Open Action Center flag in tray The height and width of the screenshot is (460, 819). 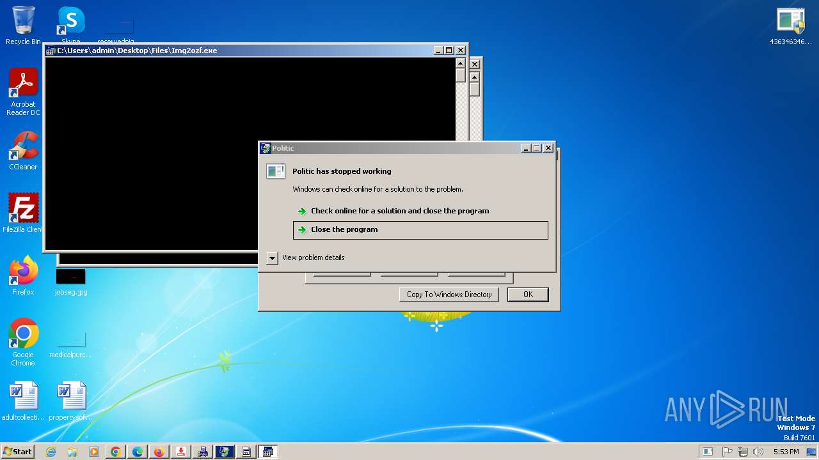(x=728, y=452)
